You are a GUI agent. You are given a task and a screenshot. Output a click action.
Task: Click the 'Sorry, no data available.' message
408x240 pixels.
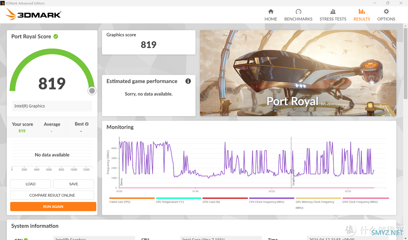tap(148, 94)
